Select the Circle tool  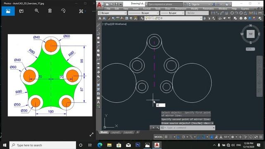99,50
